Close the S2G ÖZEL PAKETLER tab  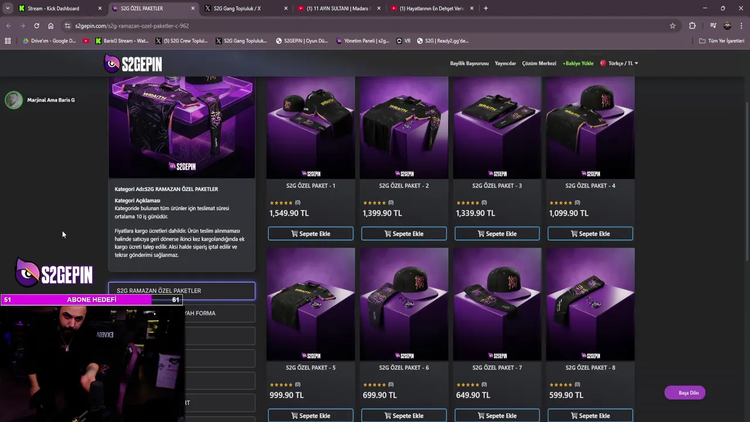tap(193, 8)
